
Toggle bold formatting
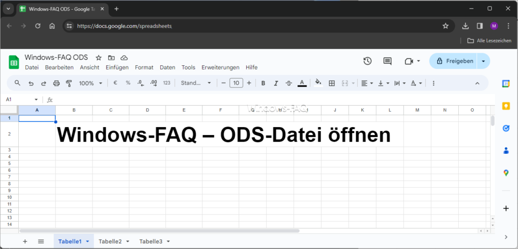263,84
